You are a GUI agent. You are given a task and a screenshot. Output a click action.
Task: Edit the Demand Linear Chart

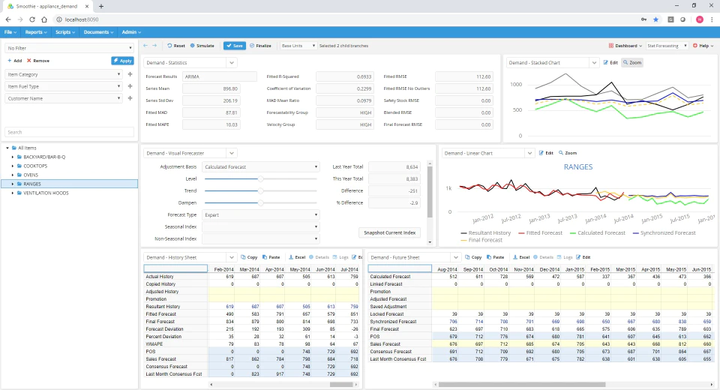click(546, 153)
